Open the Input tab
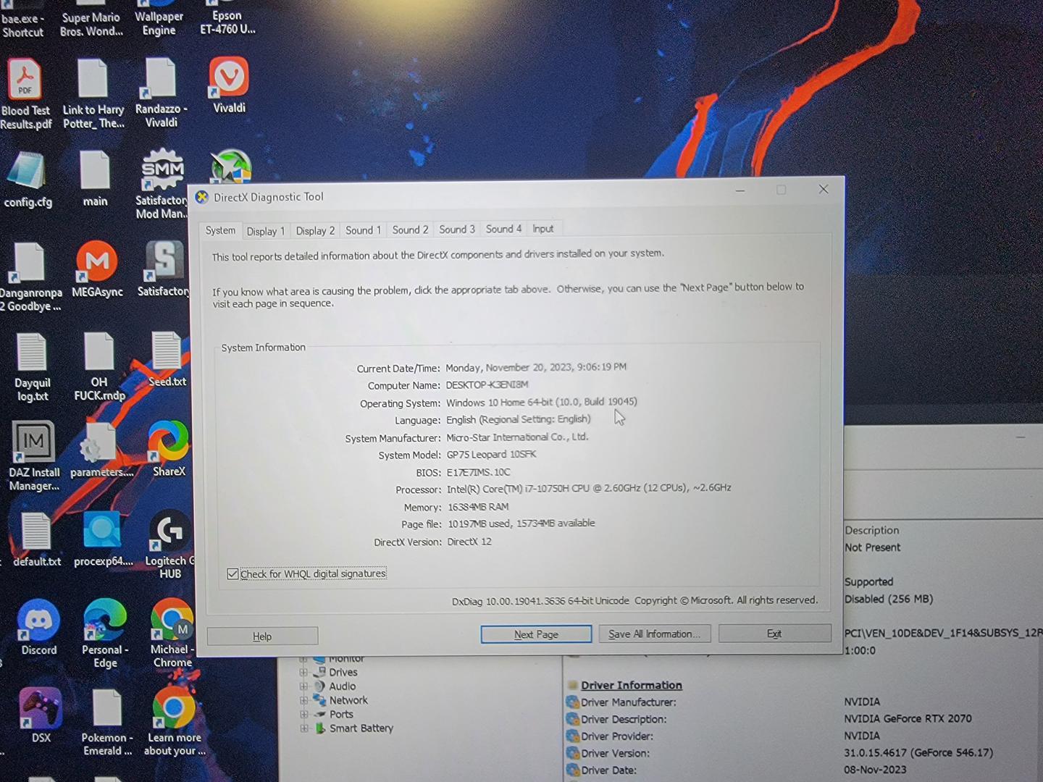 [x=543, y=229]
